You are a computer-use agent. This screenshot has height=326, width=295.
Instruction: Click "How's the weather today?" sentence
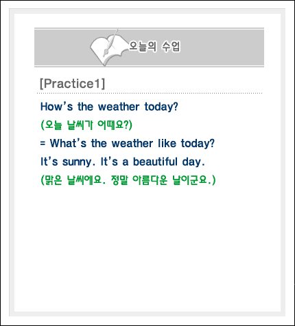[109, 107]
